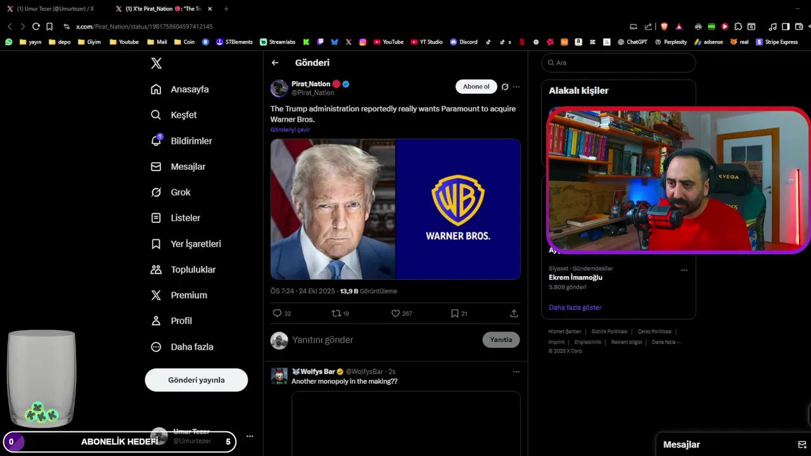
Task: Click Gönderiyi çevir translate link
Action: point(290,130)
